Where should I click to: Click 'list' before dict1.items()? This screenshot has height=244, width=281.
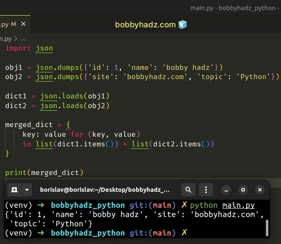44,144
